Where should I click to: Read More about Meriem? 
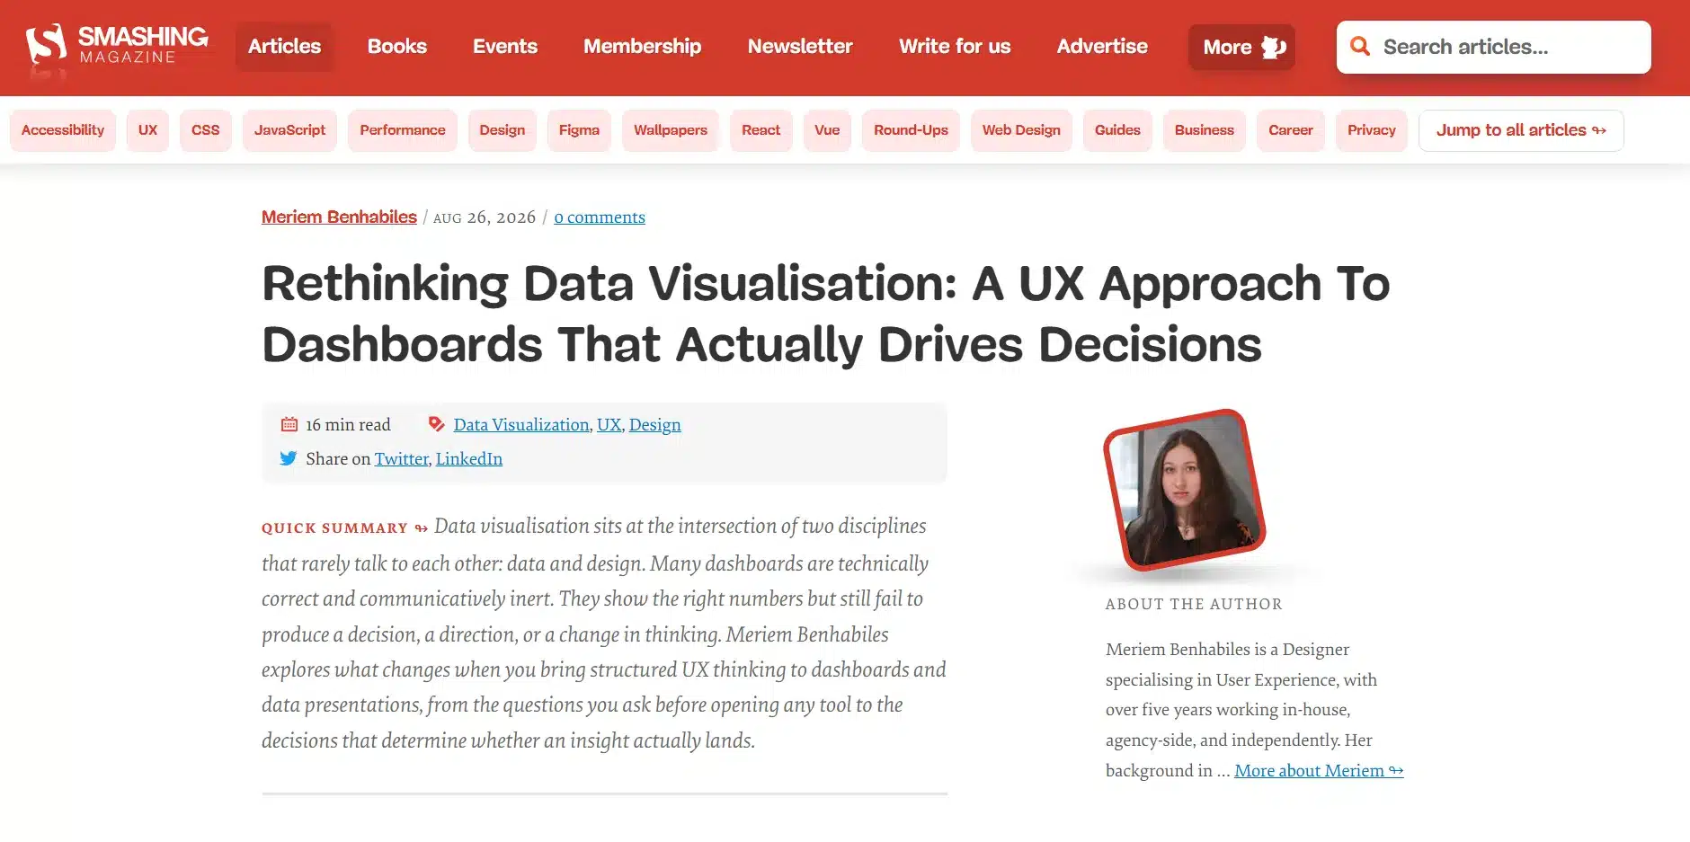coord(1319,770)
